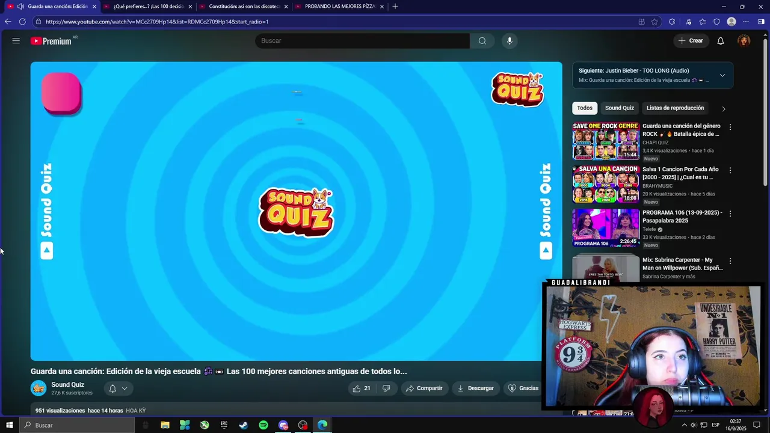Open volume control in system tray
Screen dimensions: 770x433
click(x=694, y=425)
